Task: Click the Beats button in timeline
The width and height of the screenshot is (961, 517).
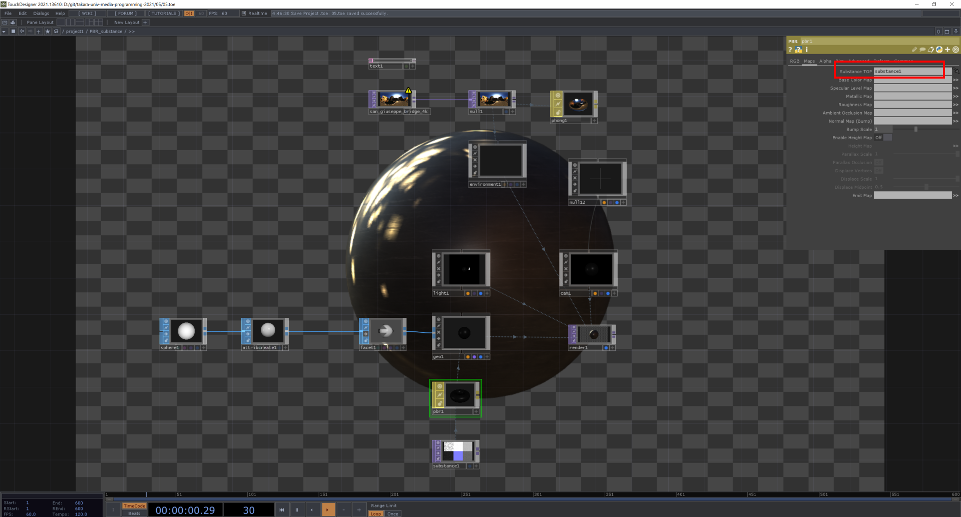Action: 134,513
